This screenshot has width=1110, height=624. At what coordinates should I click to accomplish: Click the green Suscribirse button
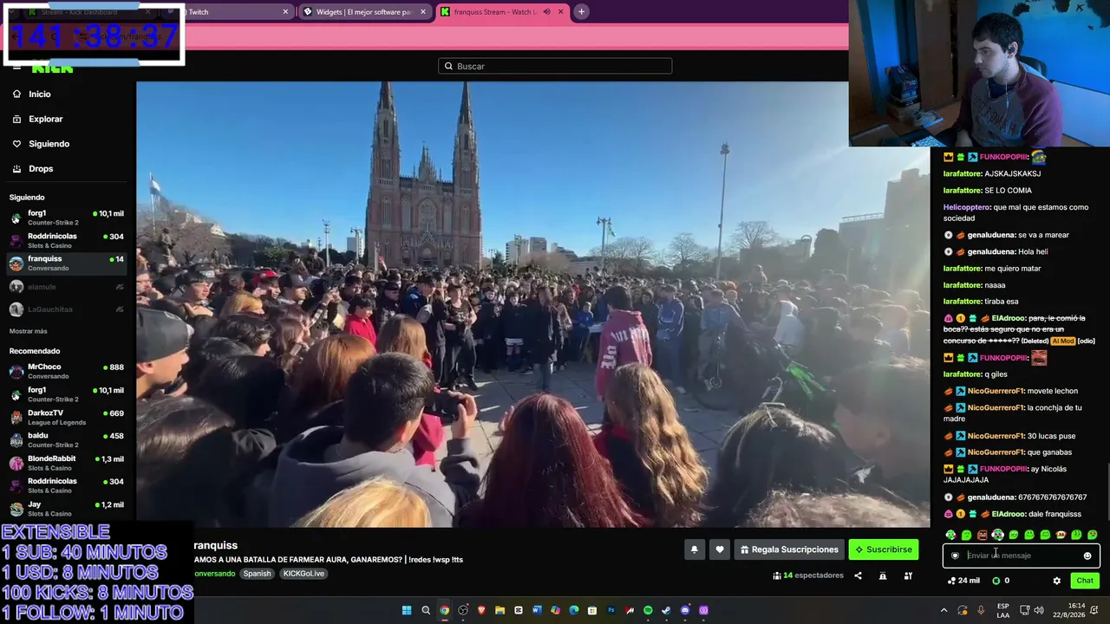(x=884, y=549)
